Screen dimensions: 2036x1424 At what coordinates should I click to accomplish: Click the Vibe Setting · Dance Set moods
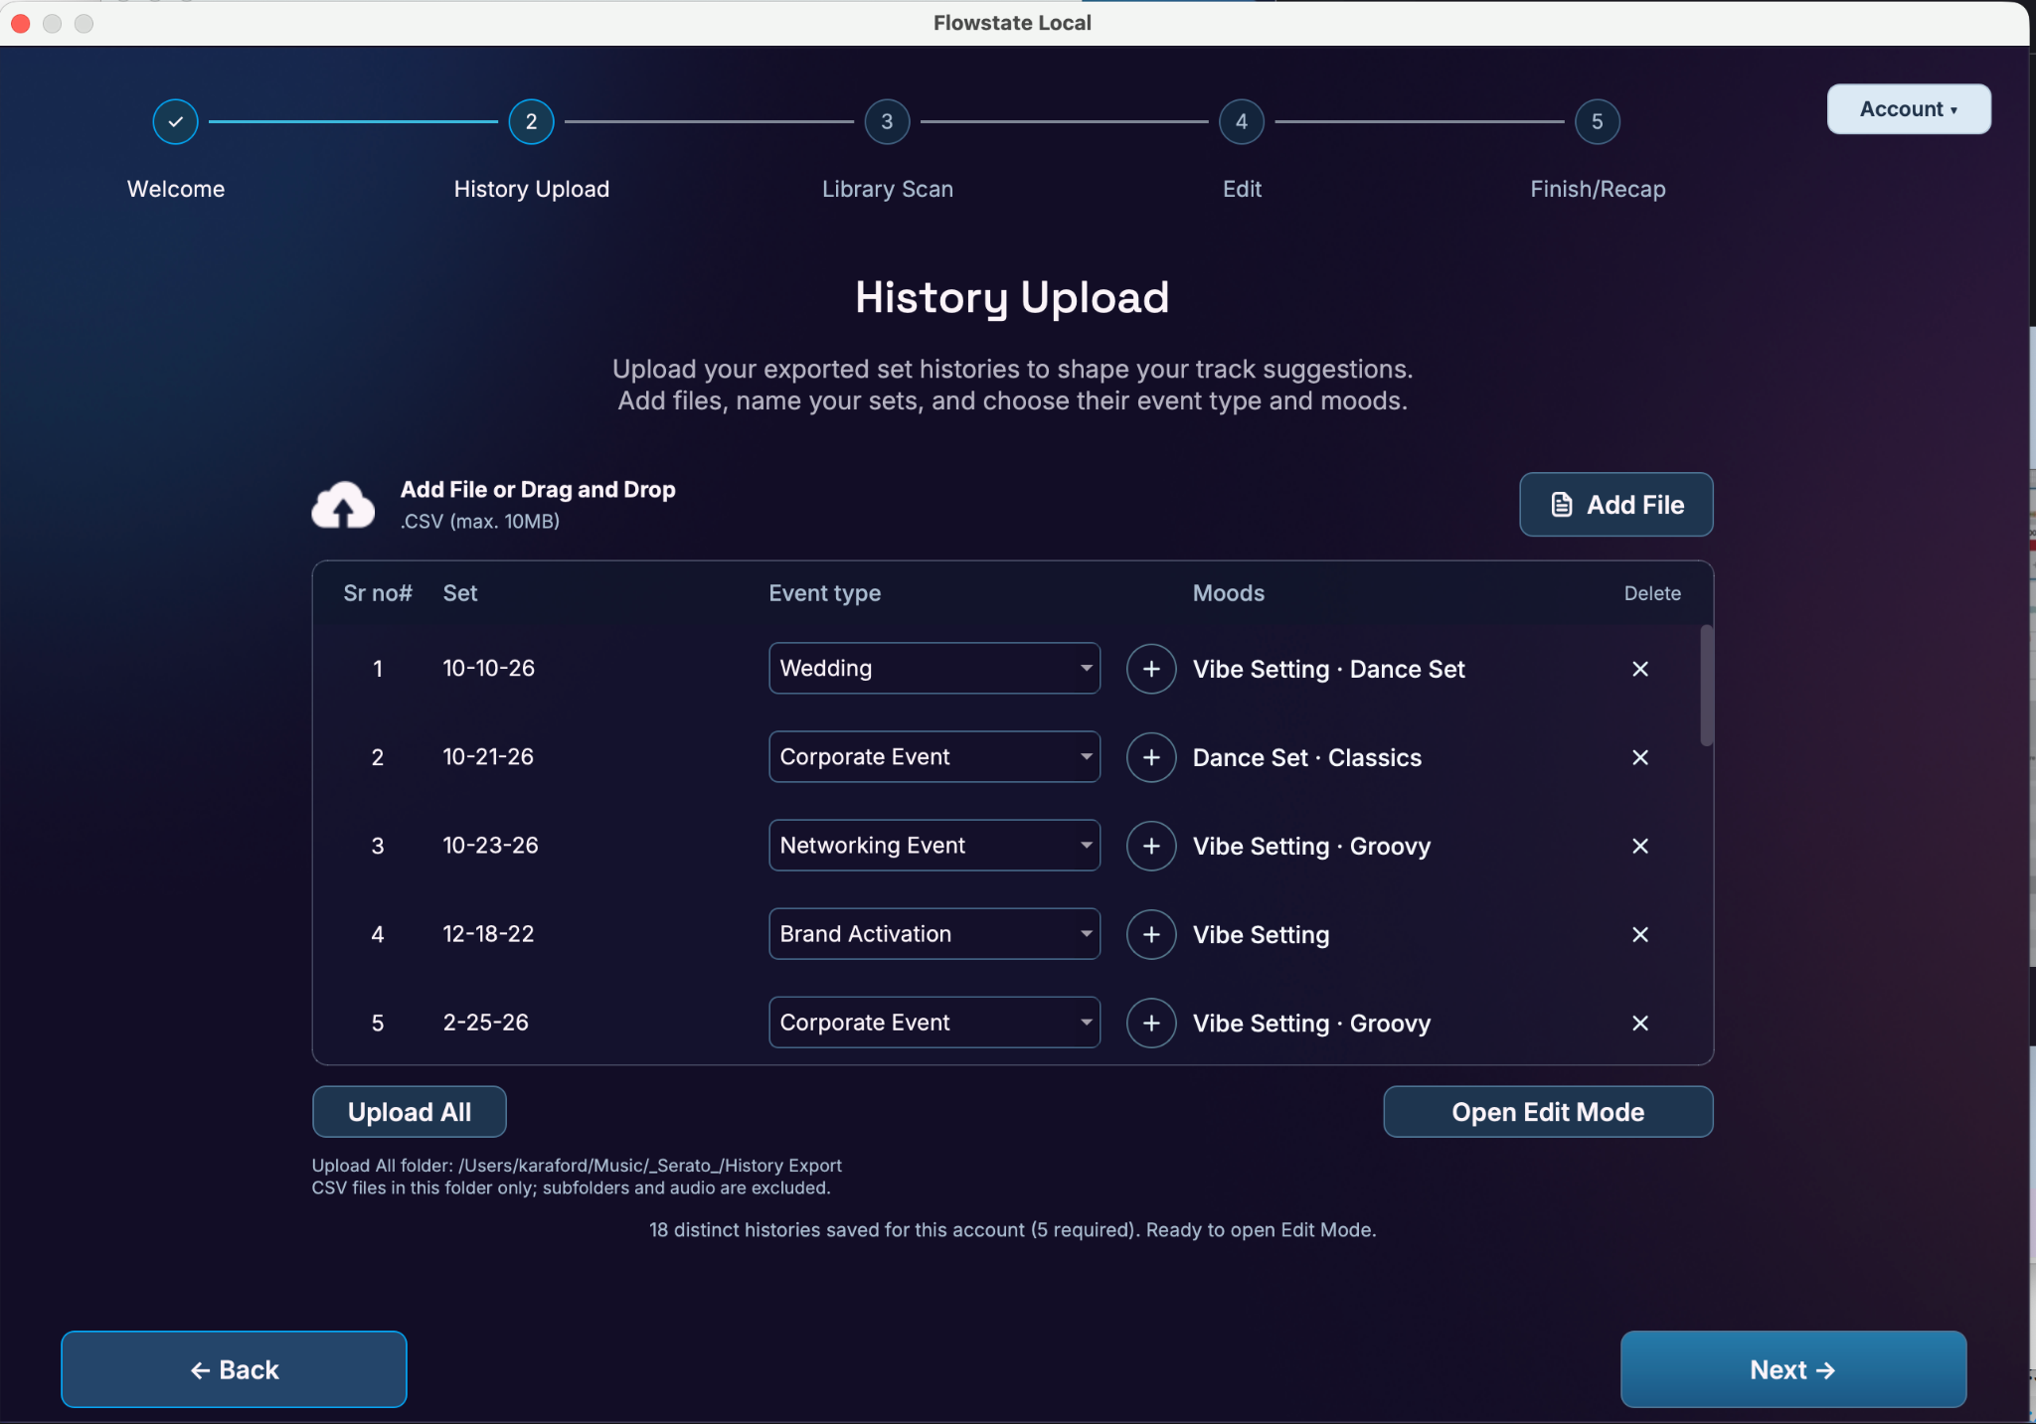(1328, 669)
